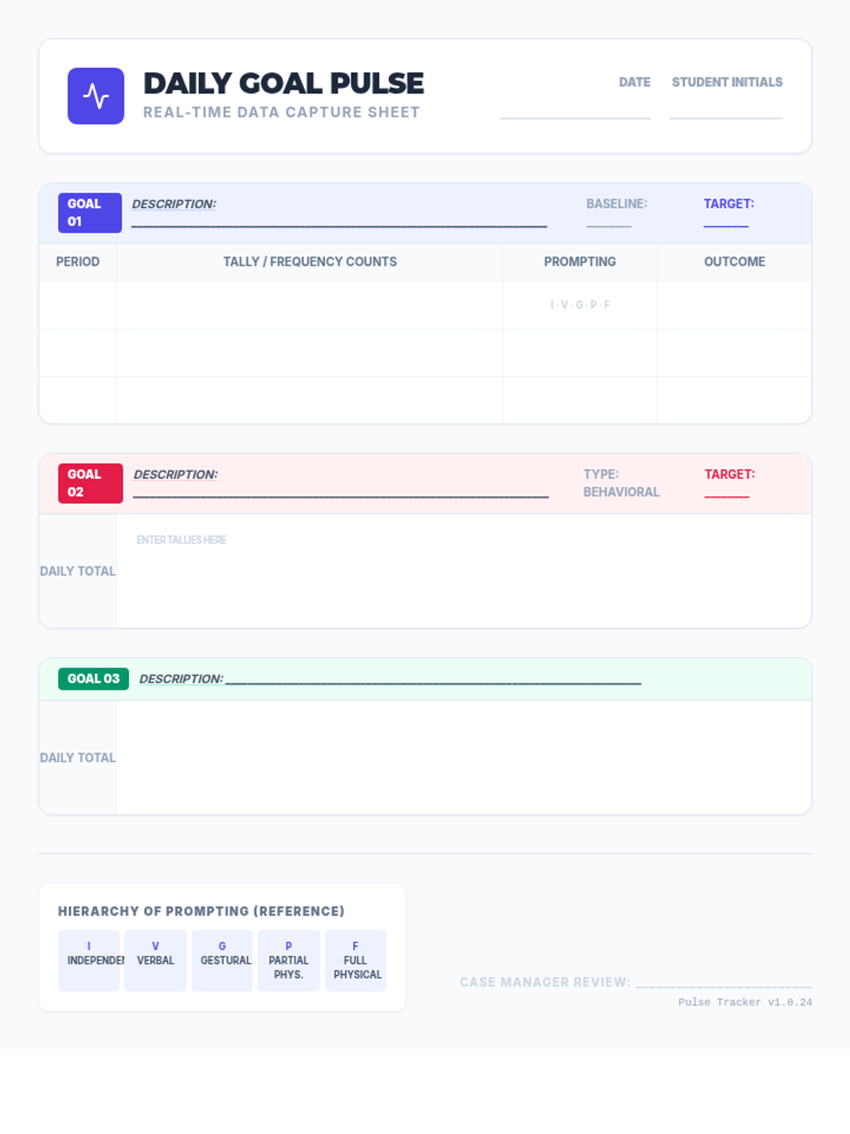Select the Goal 03 green badge
850x1134 pixels.
(x=93, y=679)
